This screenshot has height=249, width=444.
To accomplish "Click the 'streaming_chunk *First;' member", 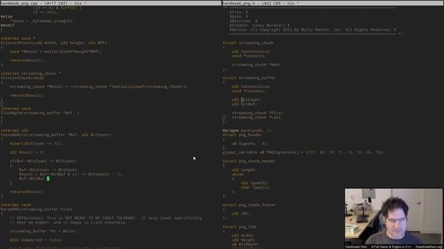I will 259,113.
